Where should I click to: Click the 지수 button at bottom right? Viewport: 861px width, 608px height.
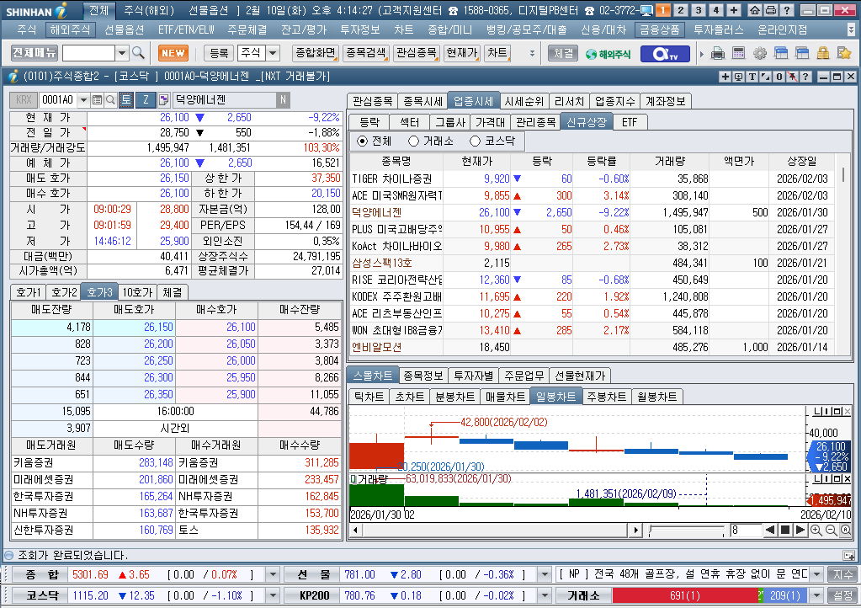click(842, 575)
